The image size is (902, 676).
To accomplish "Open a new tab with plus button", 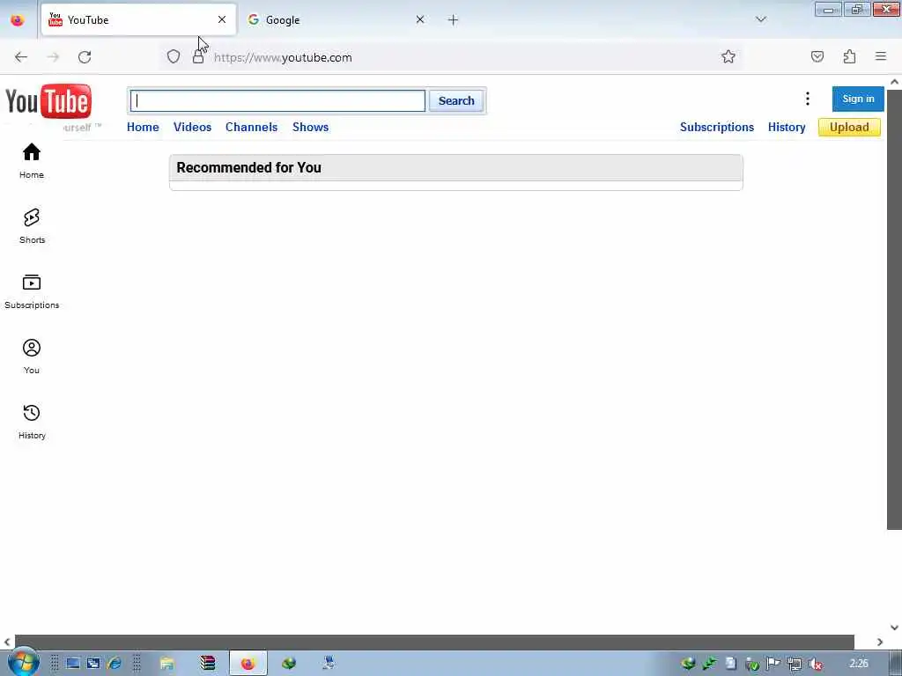I will 453,20.
